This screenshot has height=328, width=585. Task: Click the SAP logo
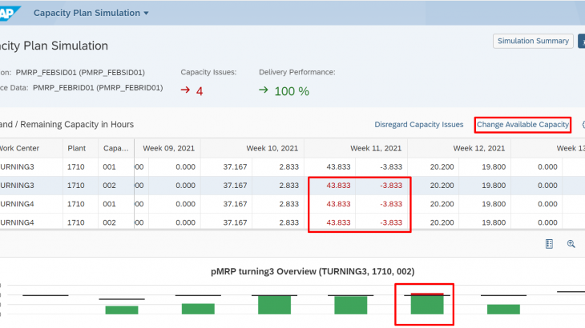pyautogui.click(x=10, y=12)
